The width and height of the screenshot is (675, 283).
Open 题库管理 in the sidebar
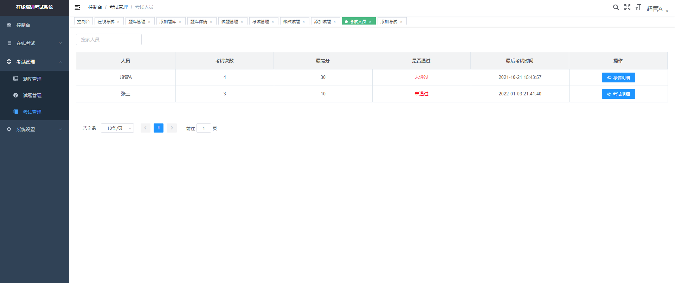[x=34, y=79]
